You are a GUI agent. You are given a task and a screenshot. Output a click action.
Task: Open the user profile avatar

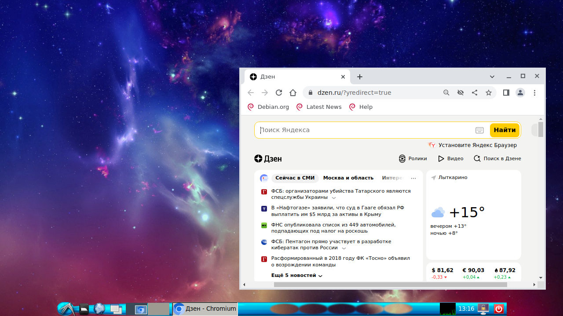tap(520, 93)
